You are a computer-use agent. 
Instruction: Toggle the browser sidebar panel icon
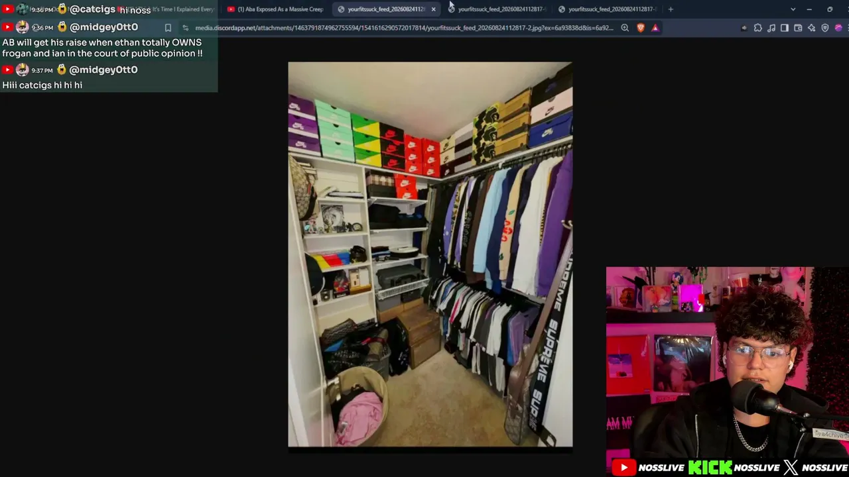pyautogui.click(x=785, y=28)
